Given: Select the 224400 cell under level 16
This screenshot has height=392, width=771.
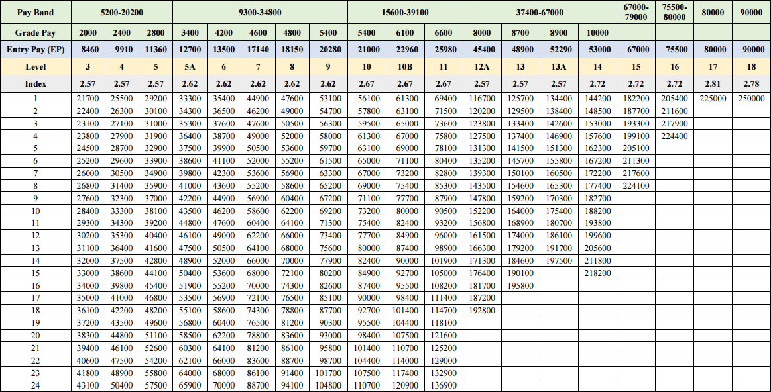Looking at the screenshot, I should coord(674,136).
